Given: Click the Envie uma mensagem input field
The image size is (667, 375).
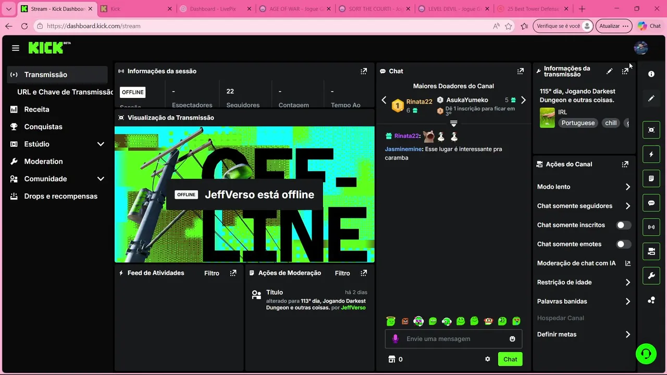Looking at the screenshot, I should click(x=454, y=339).
